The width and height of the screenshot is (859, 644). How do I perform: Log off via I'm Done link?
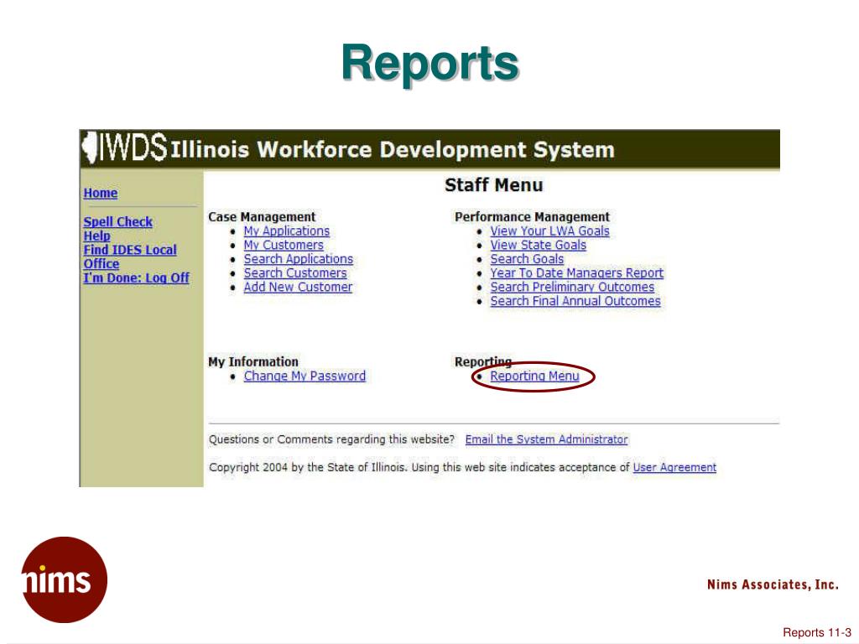tap(136, 278)
